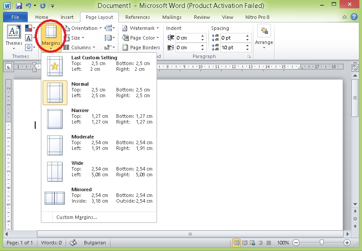Click the proofing errors icon in the status bar
362x251 pixels.
point(73,243)
